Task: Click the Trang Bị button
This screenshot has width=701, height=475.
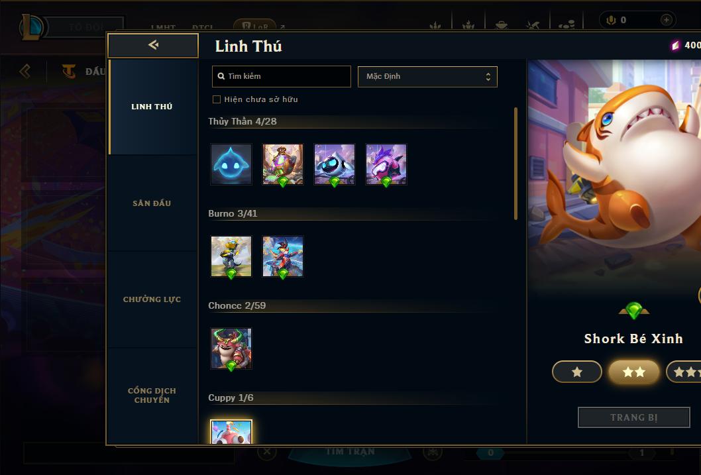Action: coord(633,417)
